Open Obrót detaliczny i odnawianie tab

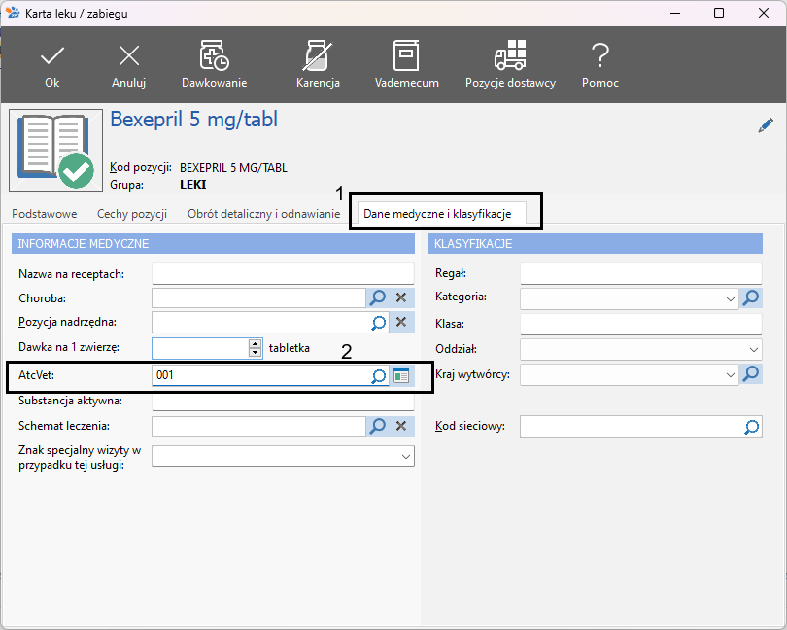tap(264, 214)
